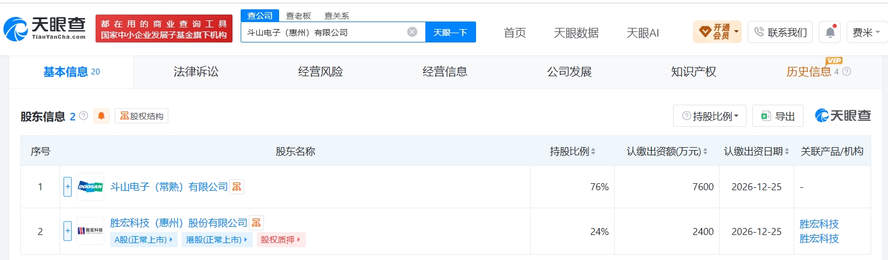
Task: Switch to the 知识产权 tab
Action: [x=693, y=72]
